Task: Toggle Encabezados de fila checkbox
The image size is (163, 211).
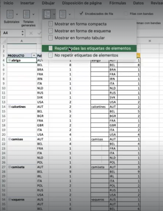Action: tap(81, 14)
